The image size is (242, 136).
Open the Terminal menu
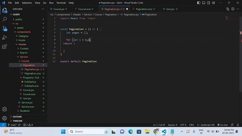[x=61, y=3]
